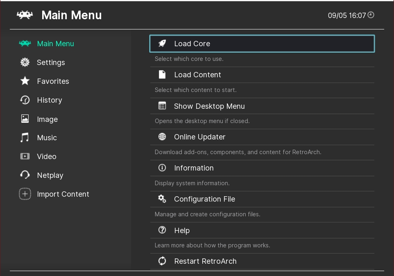Click 'Select which core to use.' description

pyautogui.click(x=189, y=59)
